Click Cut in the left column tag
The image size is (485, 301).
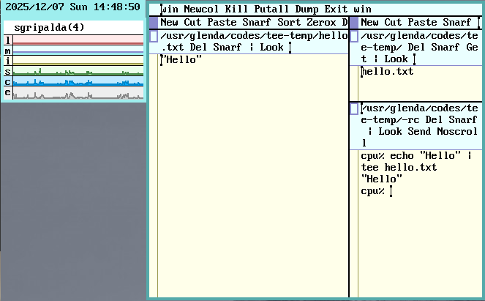192,22
